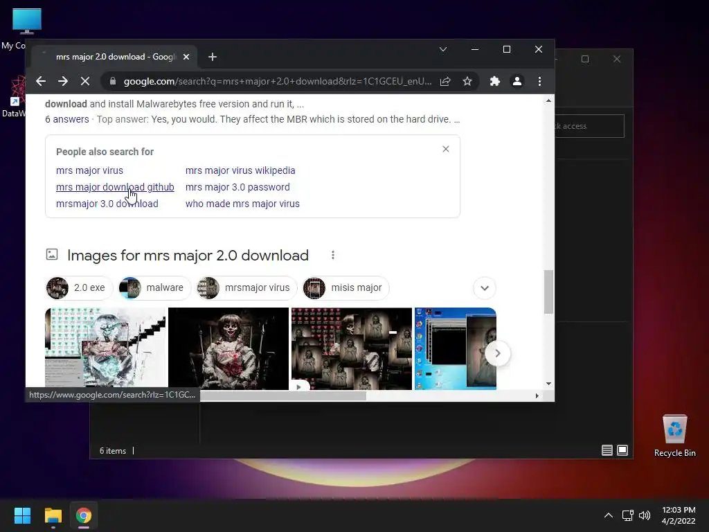Select the 'mrsmajor virus' image filter chip

coord(246,287)
